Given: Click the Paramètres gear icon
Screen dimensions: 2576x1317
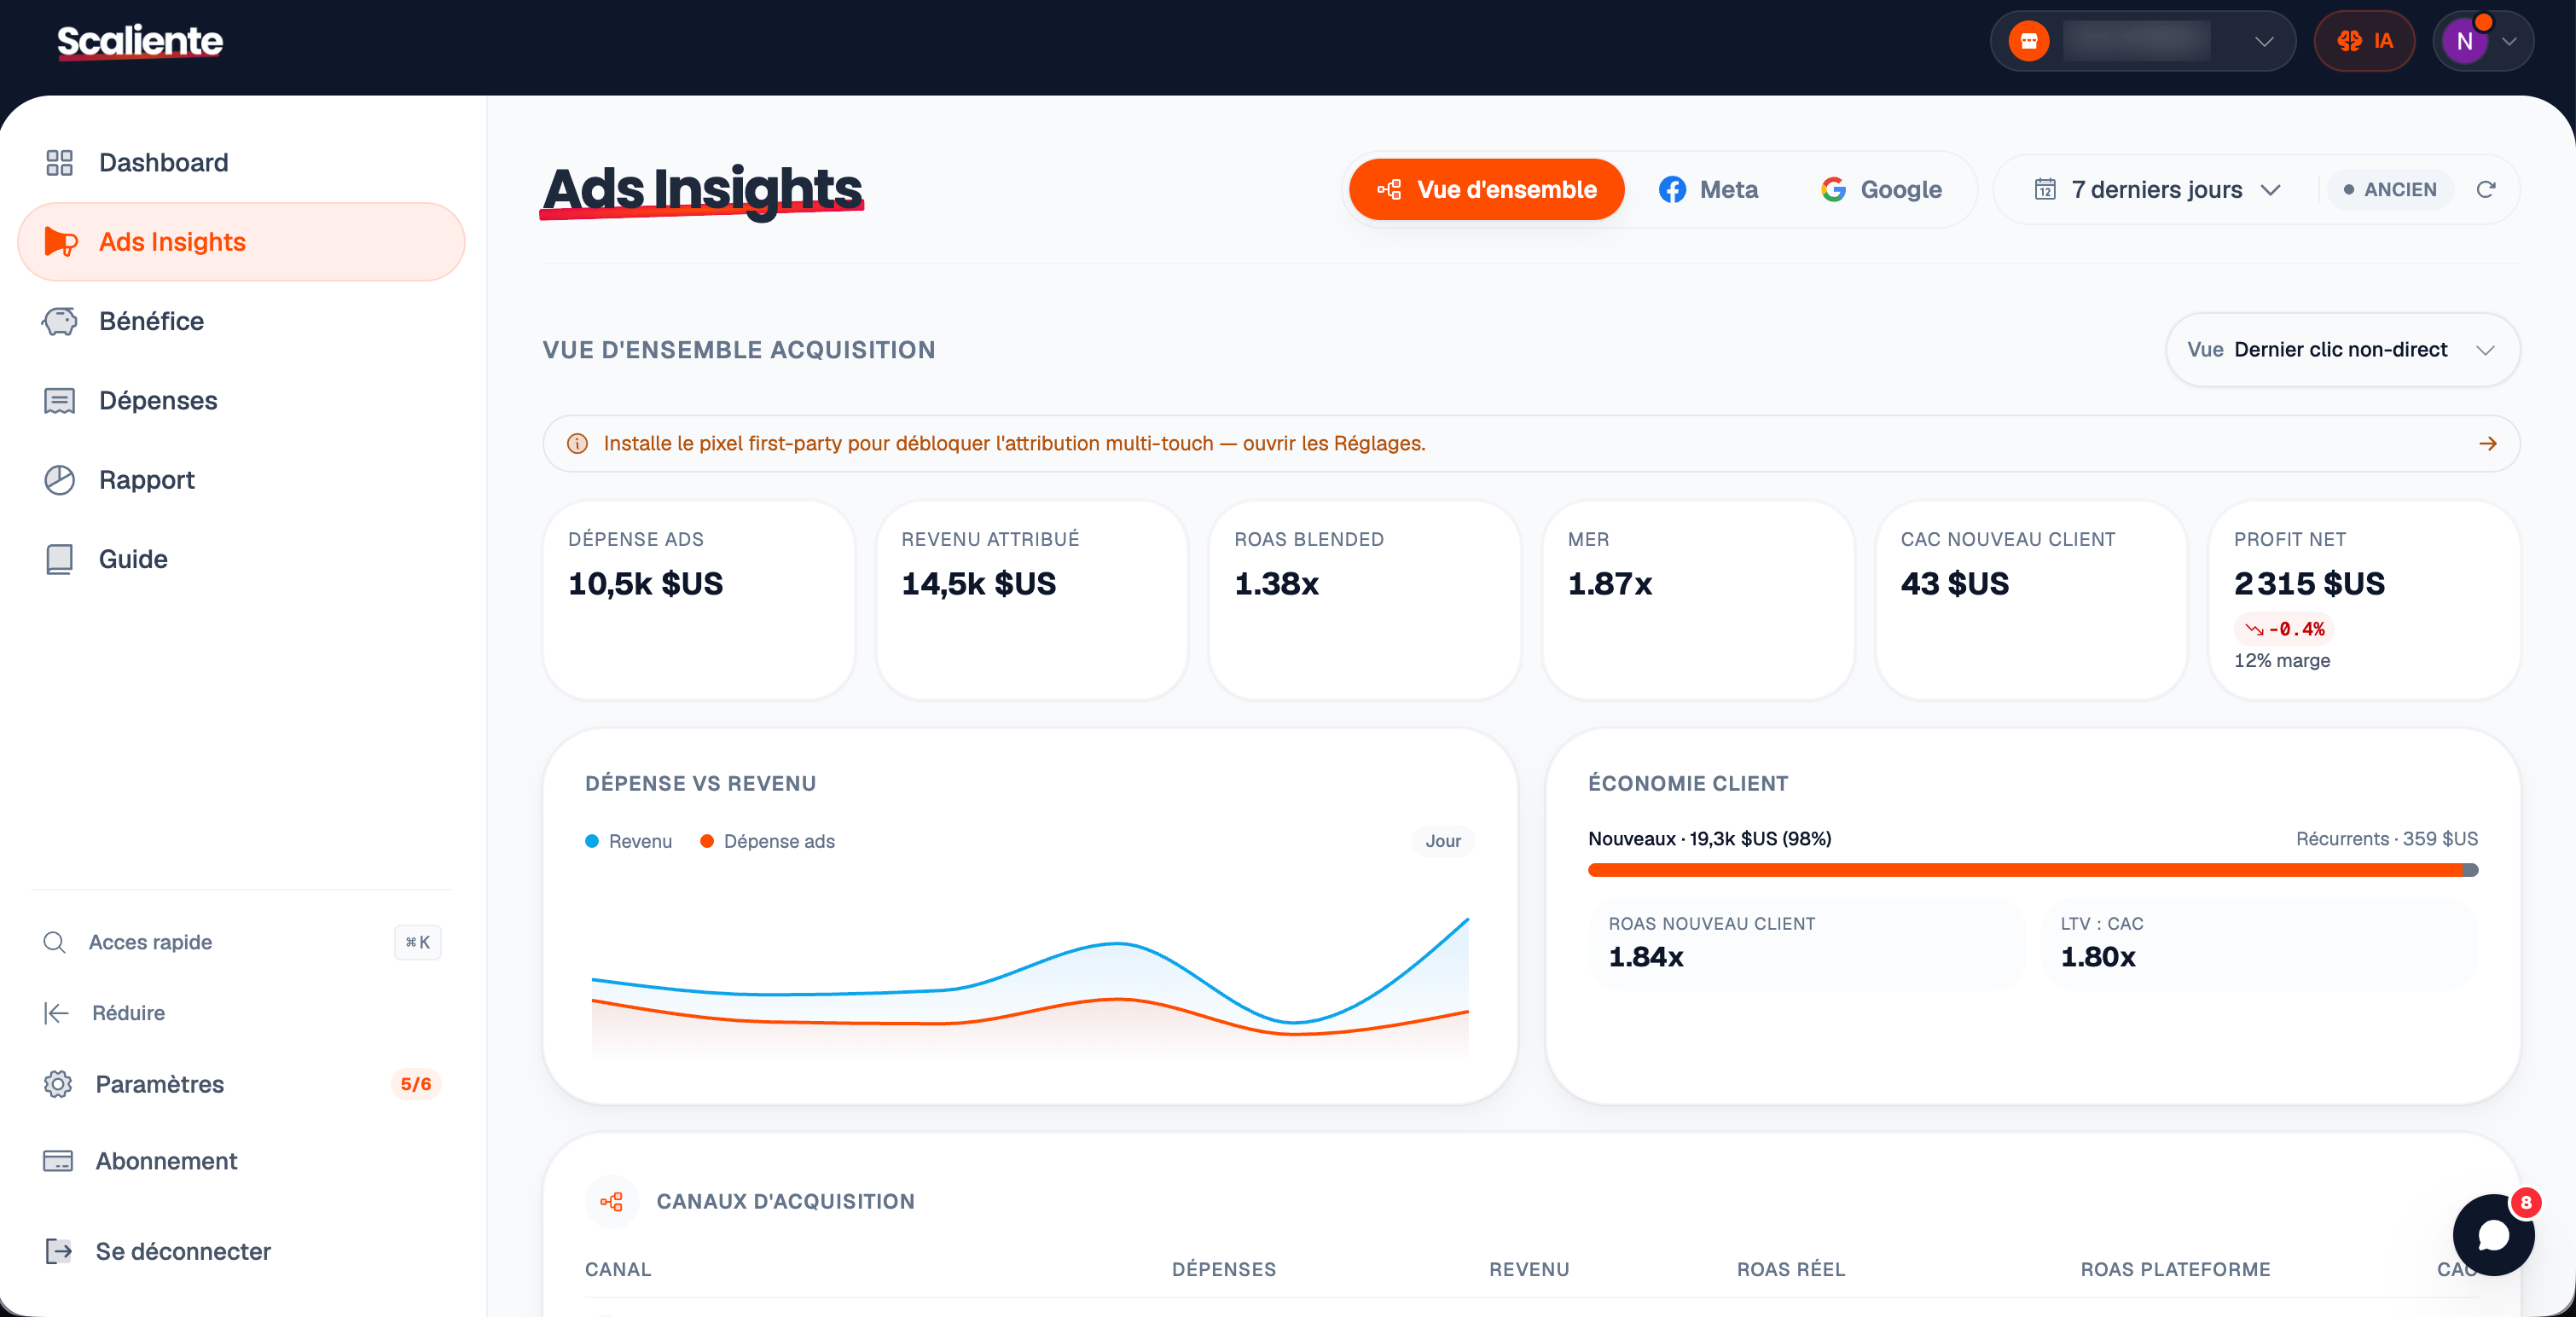Looking at the screenshot, I should [58, 1084].
